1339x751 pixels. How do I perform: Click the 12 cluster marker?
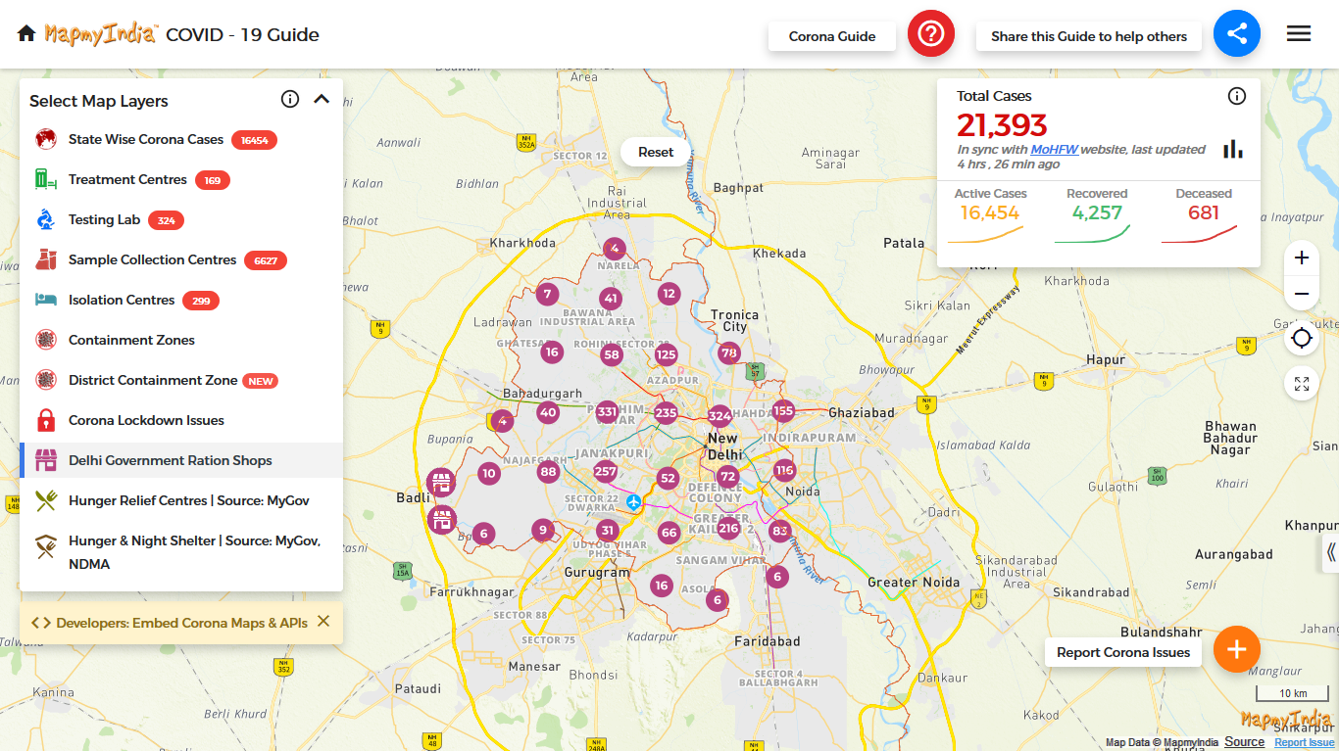click(669, 293)
